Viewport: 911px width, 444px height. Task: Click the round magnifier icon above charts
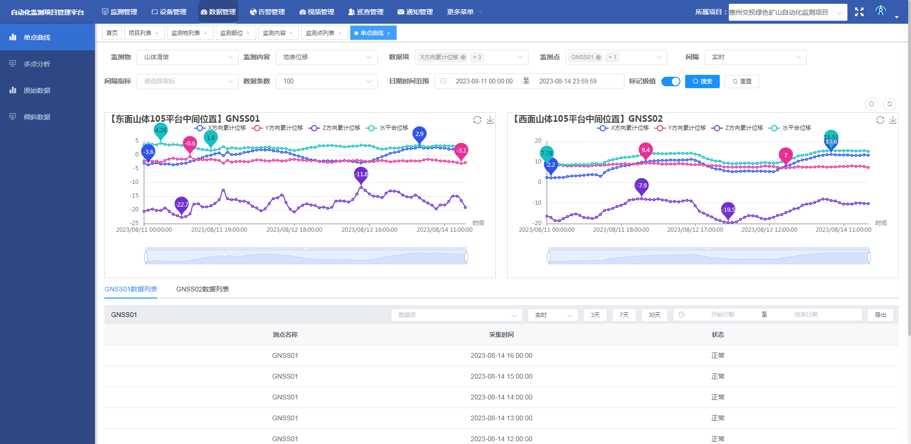tap(872, 104)
